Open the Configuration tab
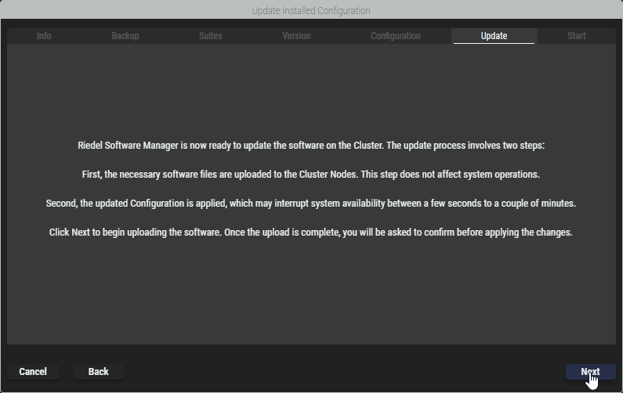 (395, 36)
